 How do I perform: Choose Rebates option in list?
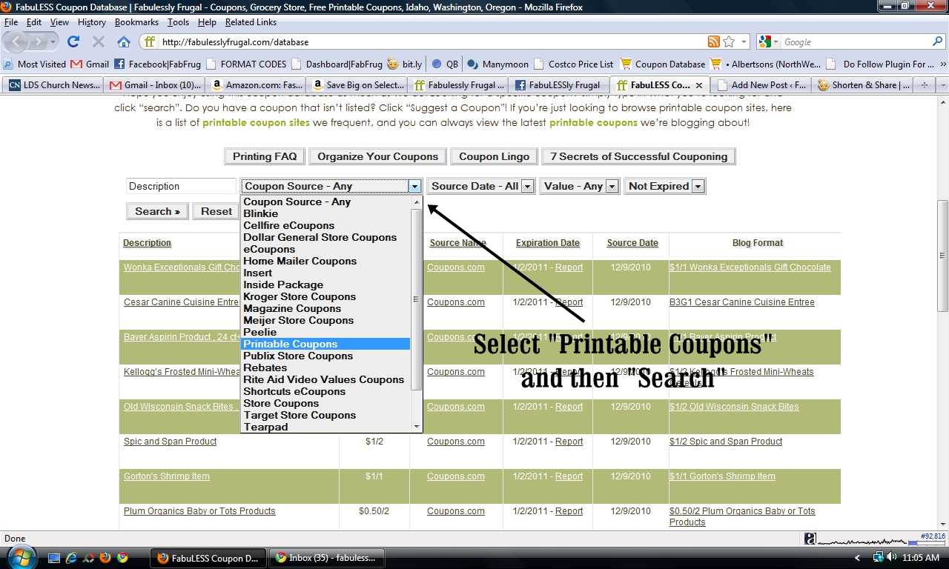(x=325, y=368)
